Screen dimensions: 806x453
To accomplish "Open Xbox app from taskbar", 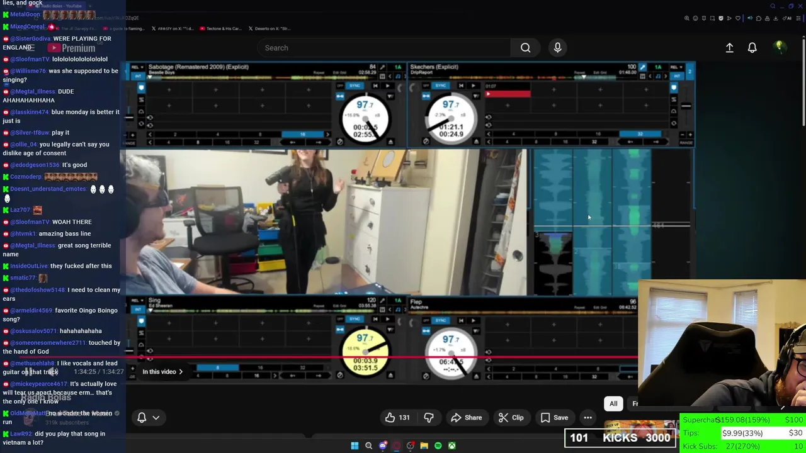I will 451,446.
